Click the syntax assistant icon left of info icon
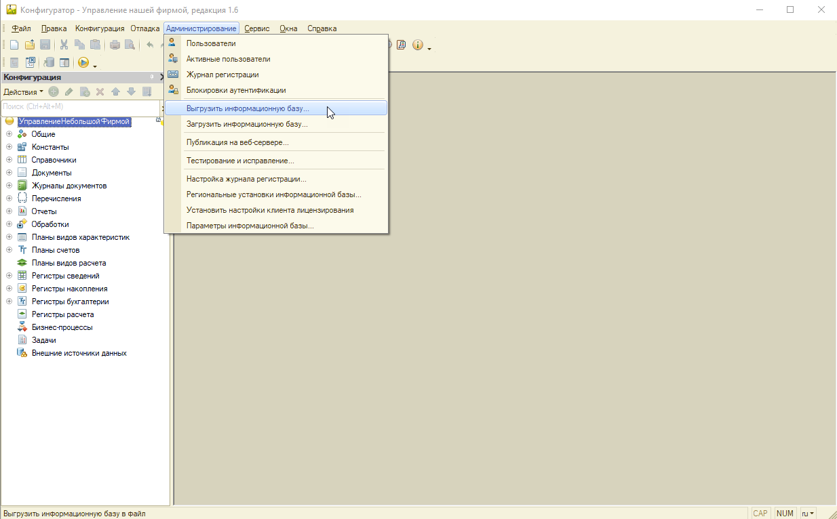 (402, 45)
